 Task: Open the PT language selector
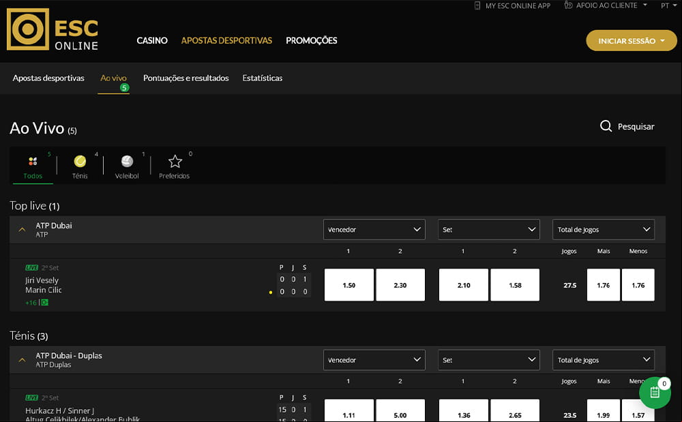tap(668, 5)
